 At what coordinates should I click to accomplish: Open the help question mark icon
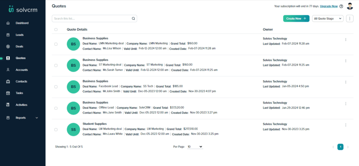[x=341, y=6]
